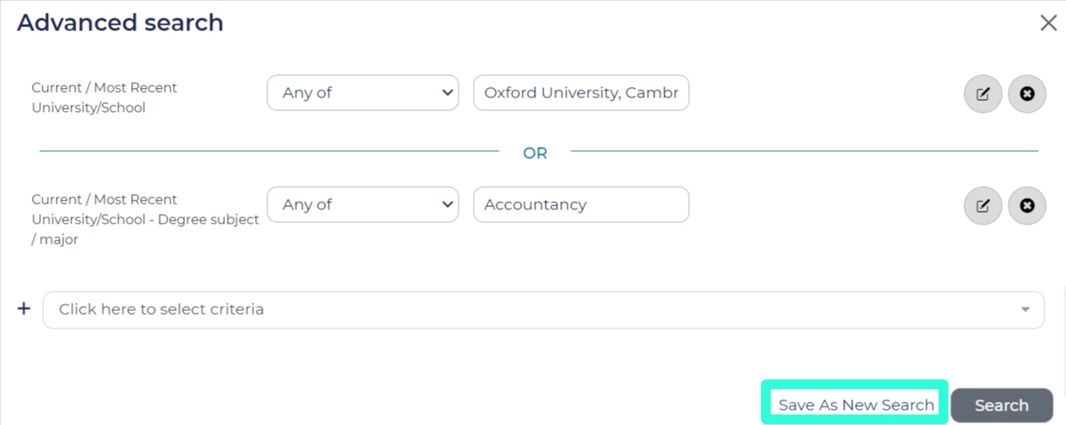Toggle the OR operator between criteria
This screenshot has width=1066, height=425.
point(535,153)
